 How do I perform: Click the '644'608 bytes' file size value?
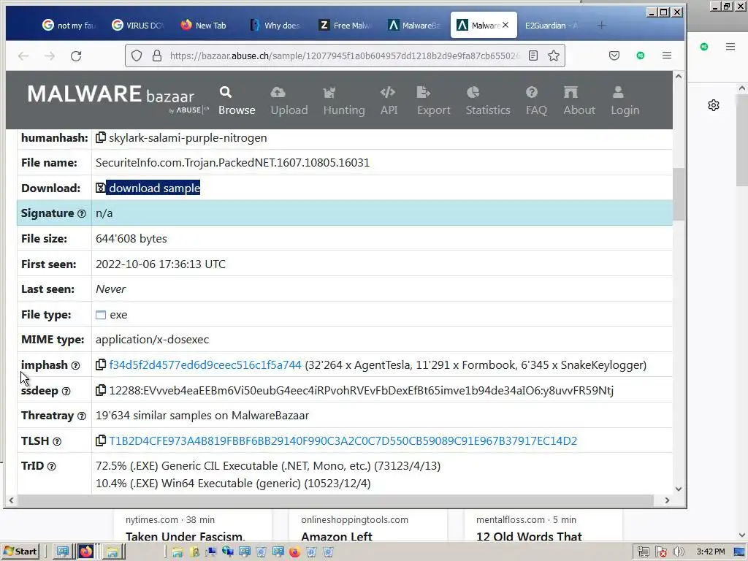point(131,239)
